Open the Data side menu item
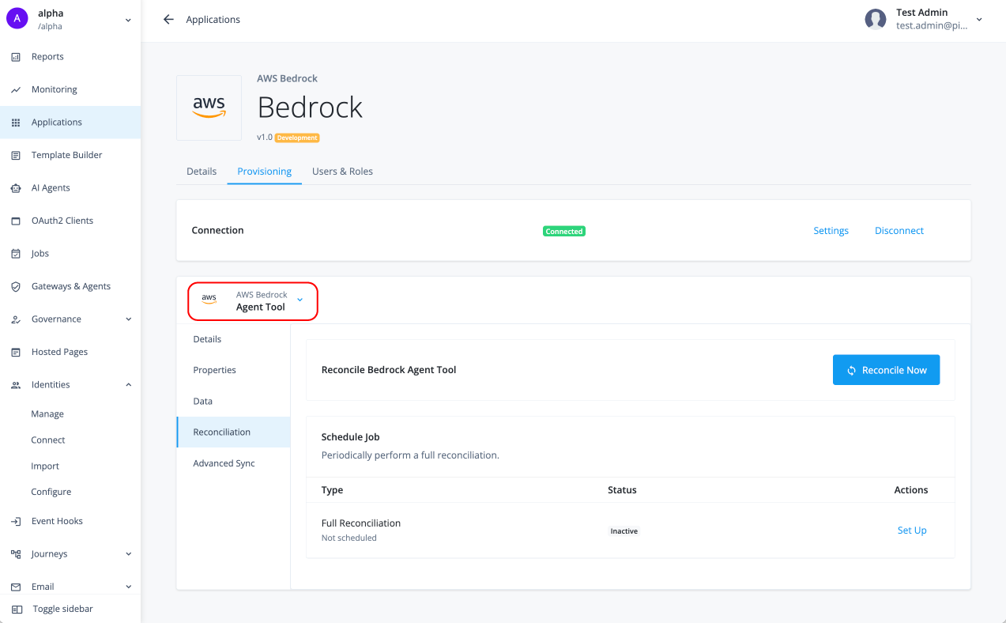Viewport: 1006px width, 623px height. tap(233, 402)
